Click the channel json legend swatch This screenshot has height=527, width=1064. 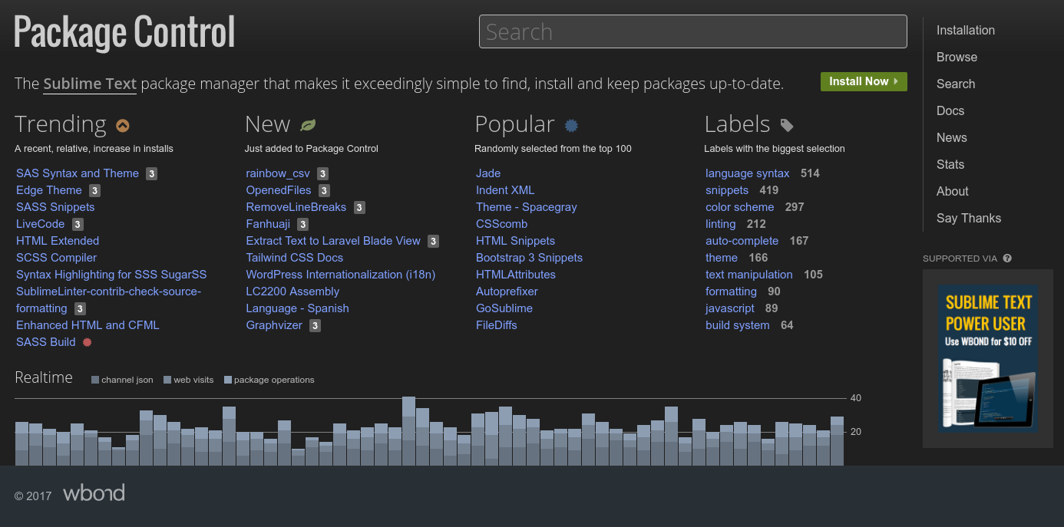tap(95, 380)
